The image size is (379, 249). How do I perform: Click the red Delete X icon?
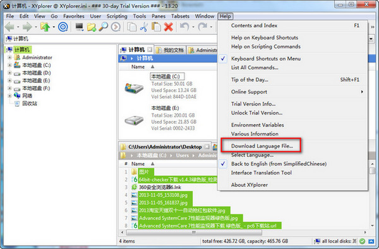point(168,27)
